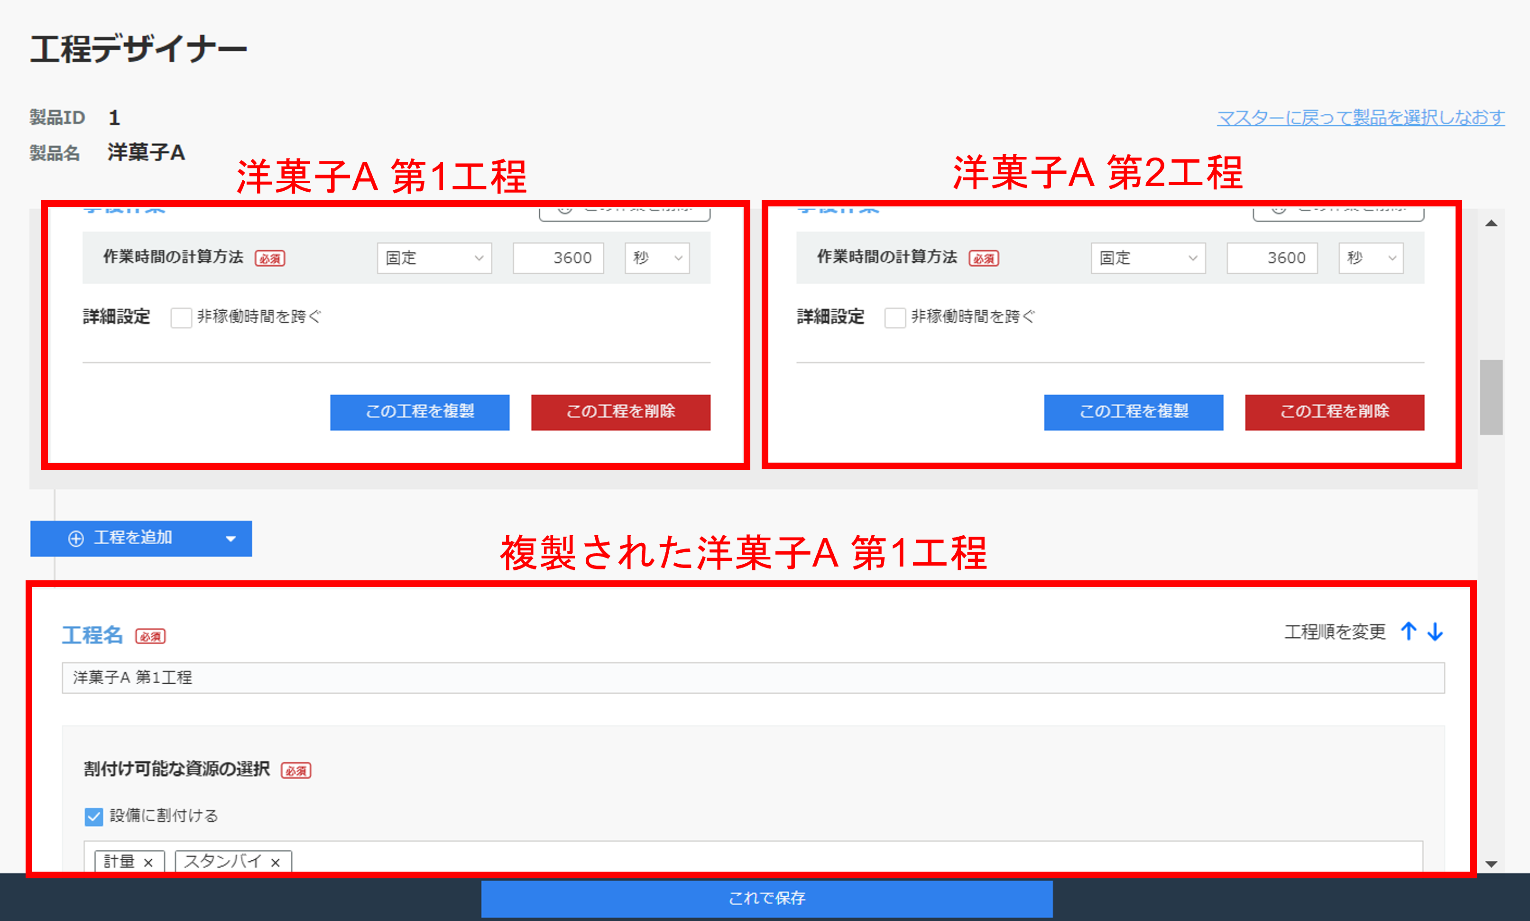Remove the 計量 tag with its x icon
Screen dimensions: 1530x921
click(x=148, y=863)
